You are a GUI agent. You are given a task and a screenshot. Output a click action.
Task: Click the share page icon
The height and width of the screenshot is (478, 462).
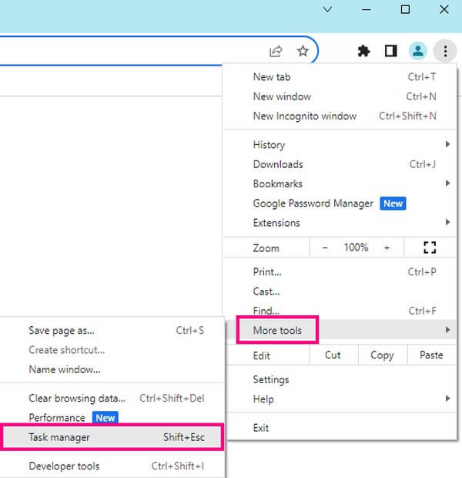pyautogui.click(x=276, y=51)
